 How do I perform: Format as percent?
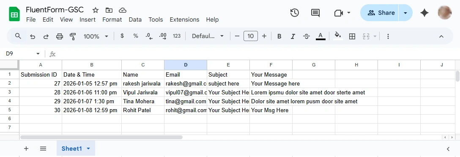(136, 36)
